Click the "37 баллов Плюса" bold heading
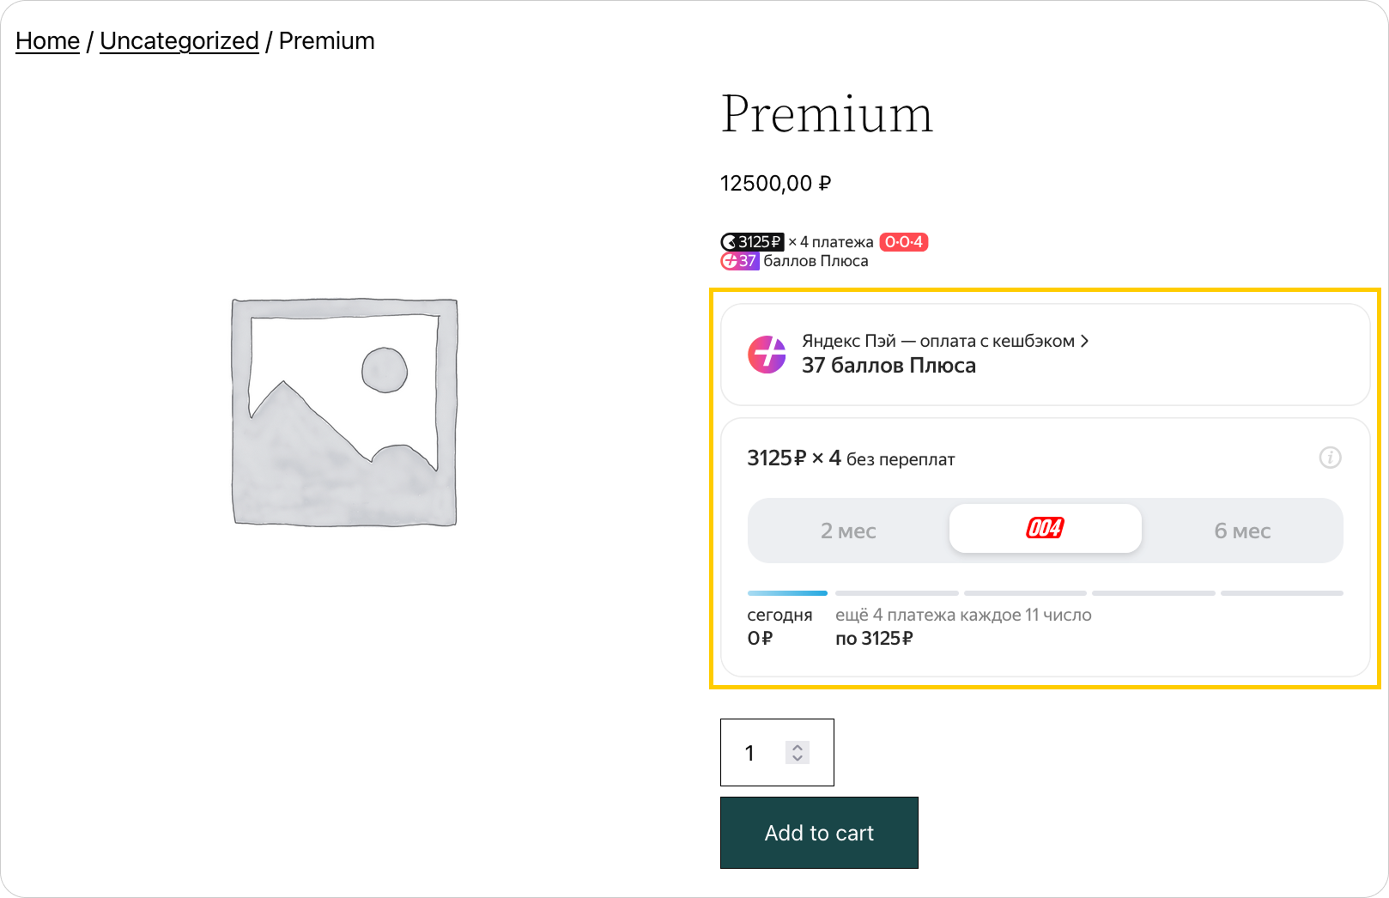This screenshot has width=1389, height=898. (x=889, y=366)
